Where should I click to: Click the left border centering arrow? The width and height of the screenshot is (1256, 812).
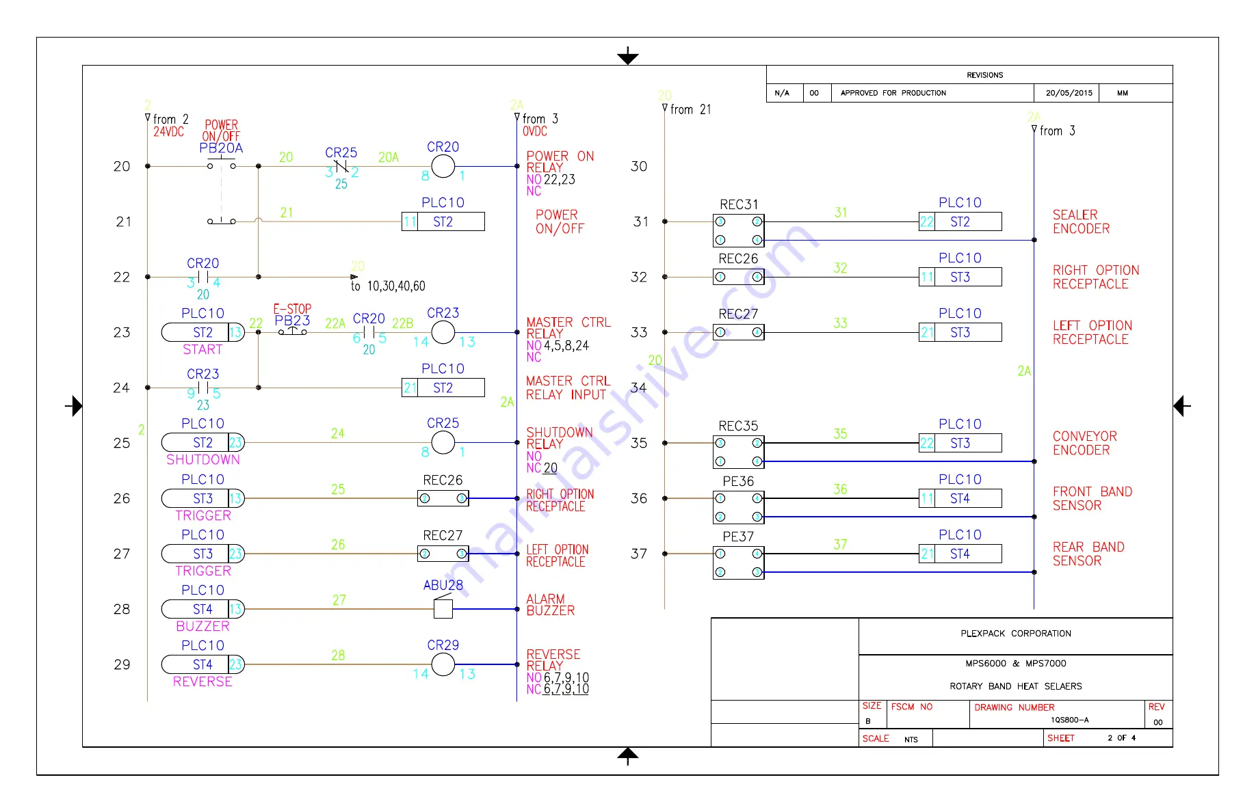coord(74,406)
